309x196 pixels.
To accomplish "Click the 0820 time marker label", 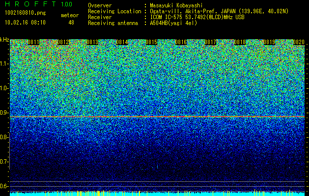I will coord(299,42).
